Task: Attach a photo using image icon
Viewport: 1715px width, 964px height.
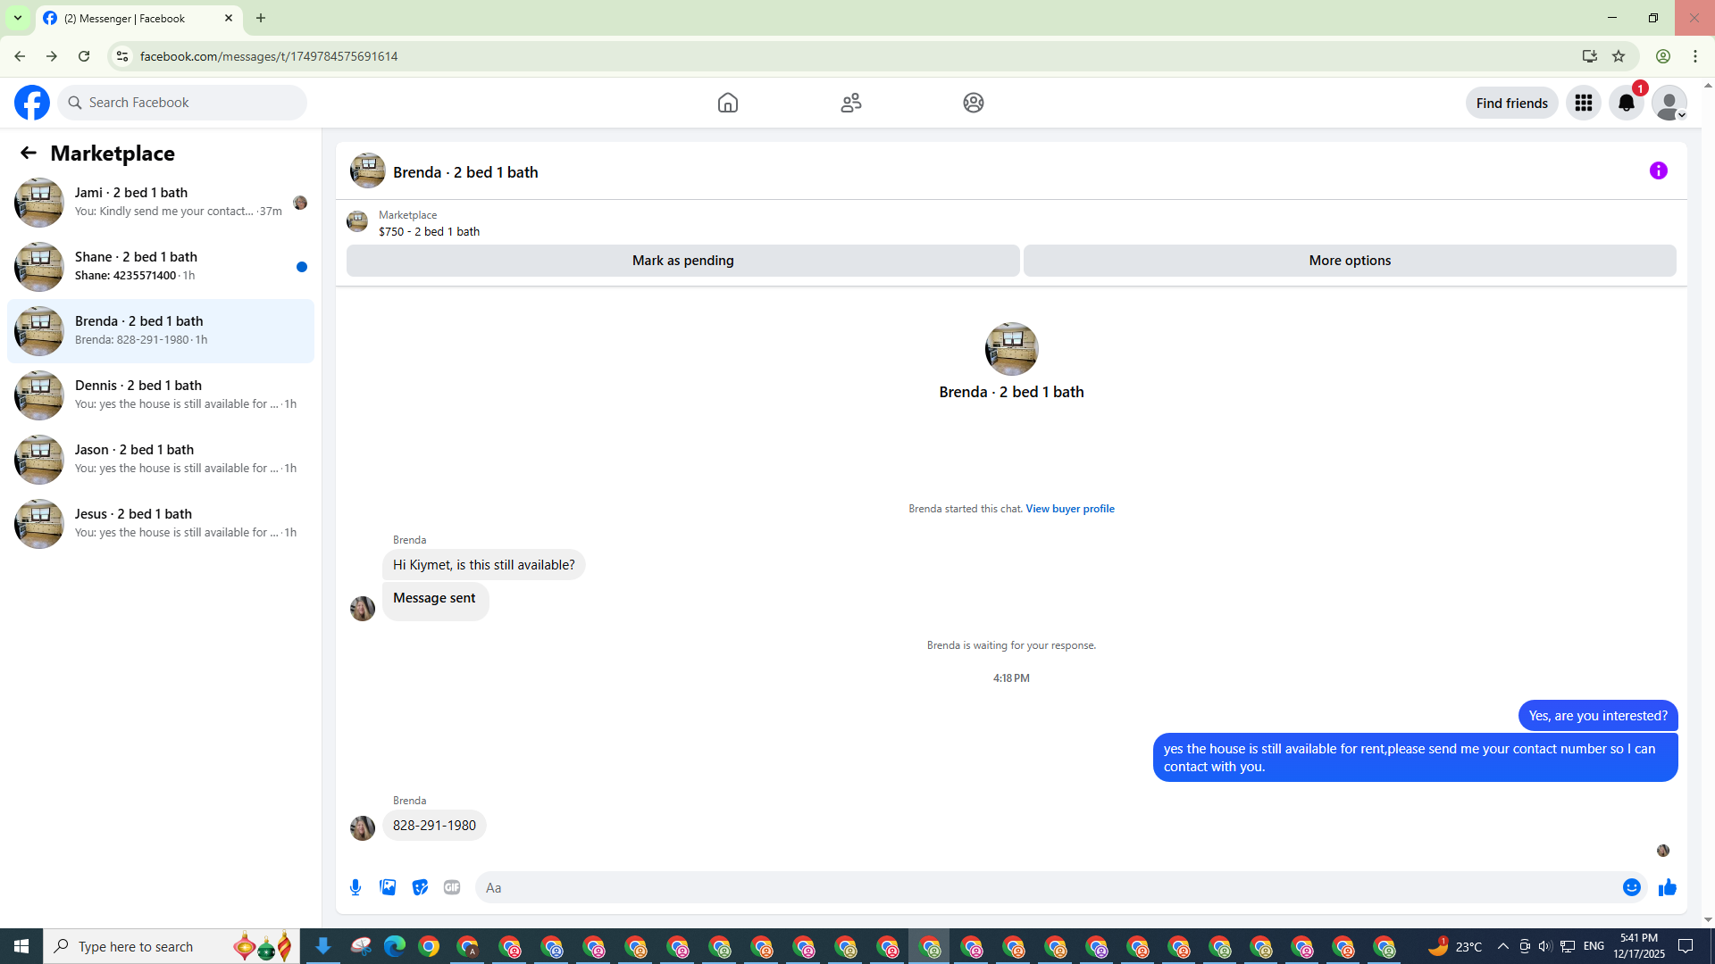Action: pos(388,887)
